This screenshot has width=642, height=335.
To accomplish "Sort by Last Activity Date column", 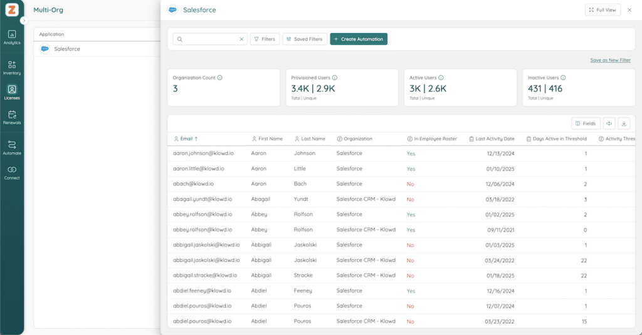I will pyautogui.click(x=492, y=138).
